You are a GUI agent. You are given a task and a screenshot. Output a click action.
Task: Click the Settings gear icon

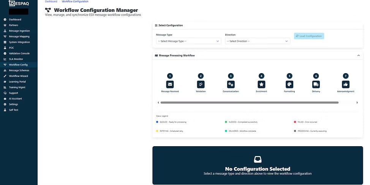5,104
